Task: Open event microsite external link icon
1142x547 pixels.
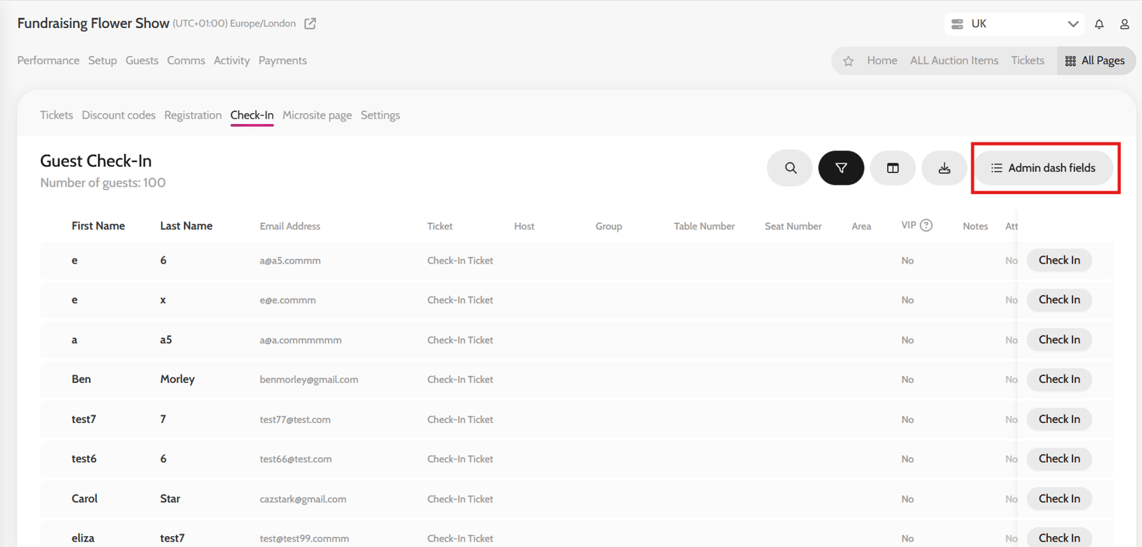Action: pos(310,24)
